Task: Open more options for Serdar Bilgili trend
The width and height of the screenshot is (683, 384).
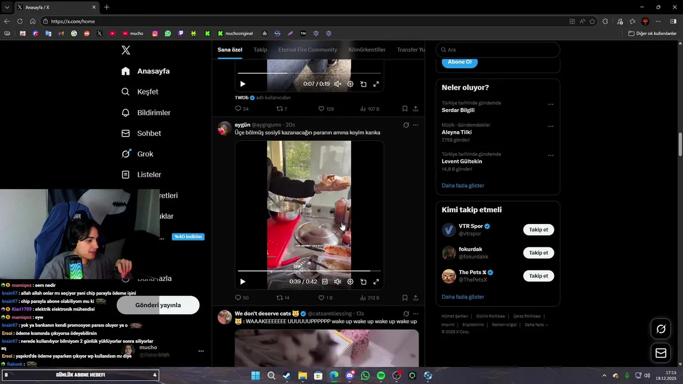Action: pyautogui.click(x=551, y=105)
